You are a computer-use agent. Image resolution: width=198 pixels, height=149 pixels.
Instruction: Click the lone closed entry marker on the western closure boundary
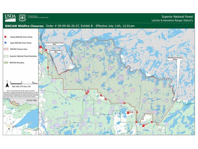[48, 67]
